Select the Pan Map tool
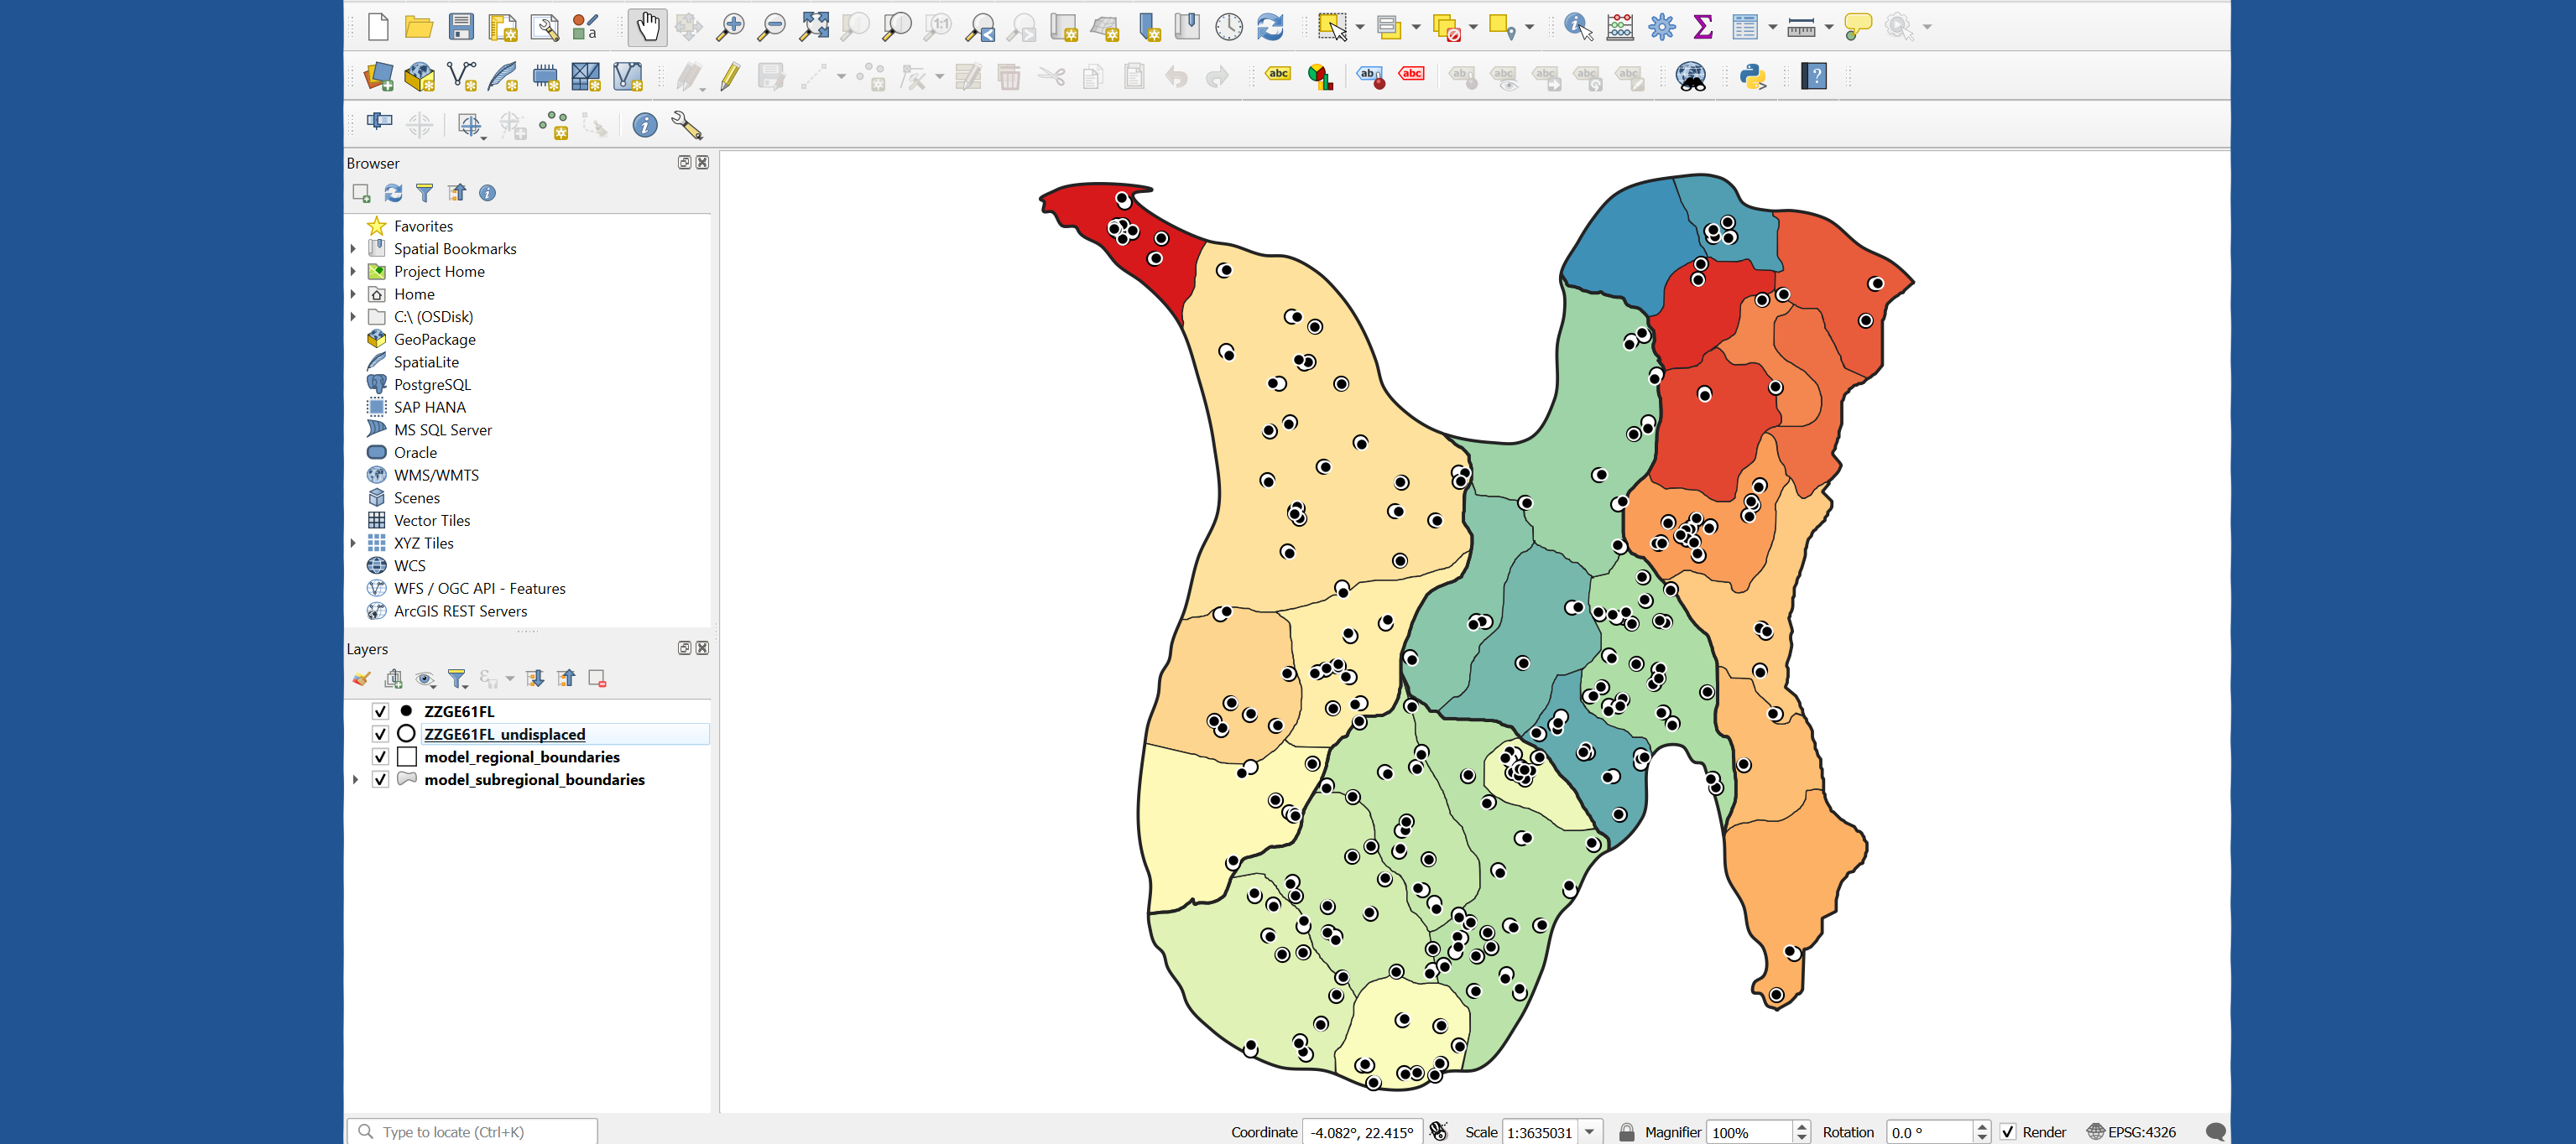Screen dimensions: 2576x1144 click(647, 27)
